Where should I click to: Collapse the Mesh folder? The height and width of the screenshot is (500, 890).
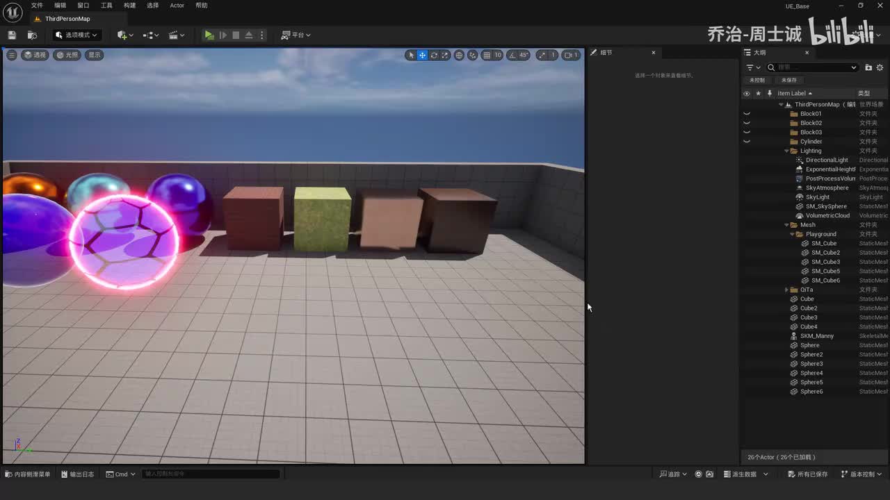pyautogui.click(x=787, y=225)
